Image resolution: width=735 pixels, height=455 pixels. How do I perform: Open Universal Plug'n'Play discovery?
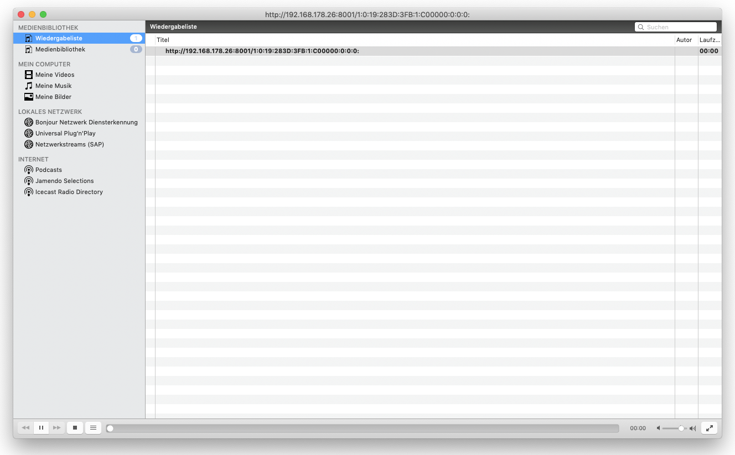pyautogui.click(x=65, y=133)
